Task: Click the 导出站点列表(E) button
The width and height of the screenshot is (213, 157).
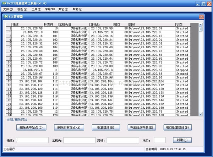Action: (x=142, y=128)
